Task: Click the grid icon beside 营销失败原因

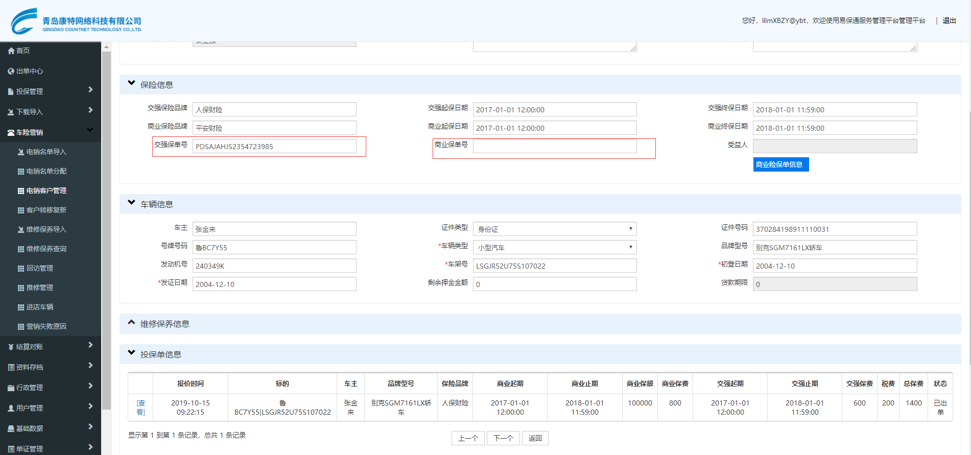Action: tap(21, 326)
